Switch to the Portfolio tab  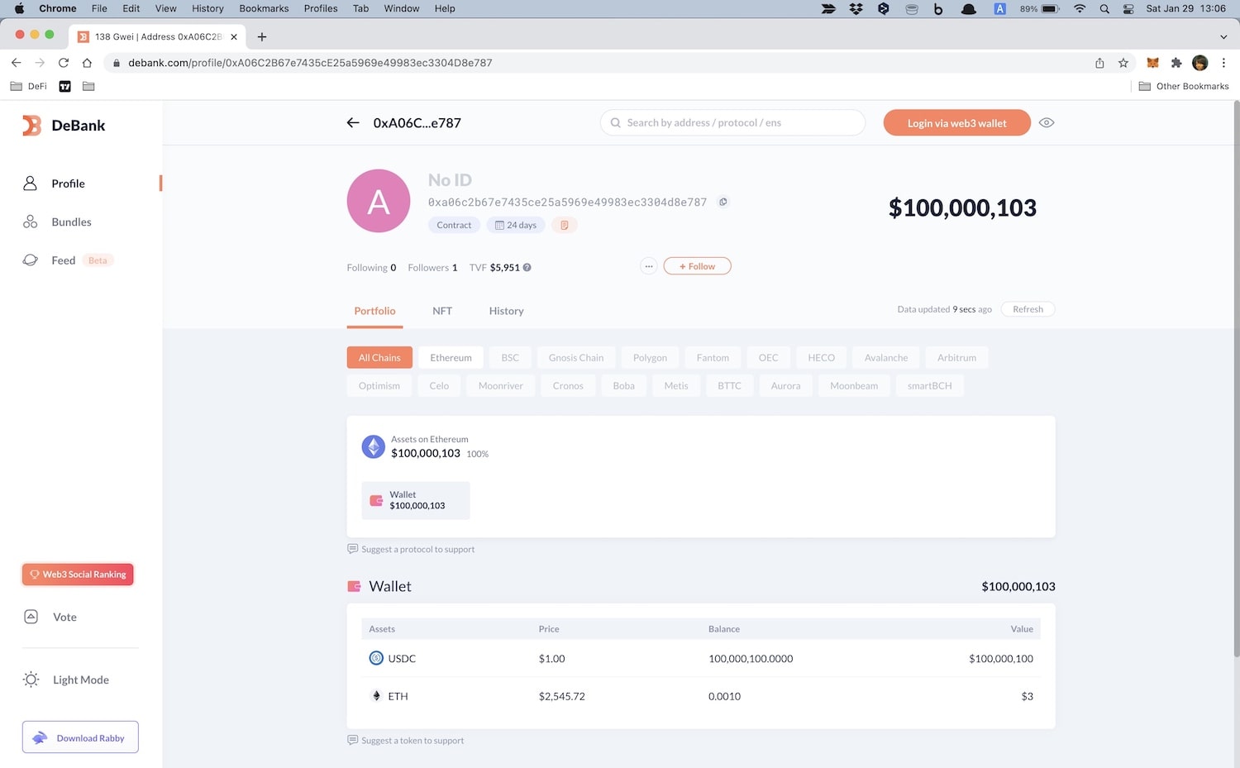(x=374, y=311)
